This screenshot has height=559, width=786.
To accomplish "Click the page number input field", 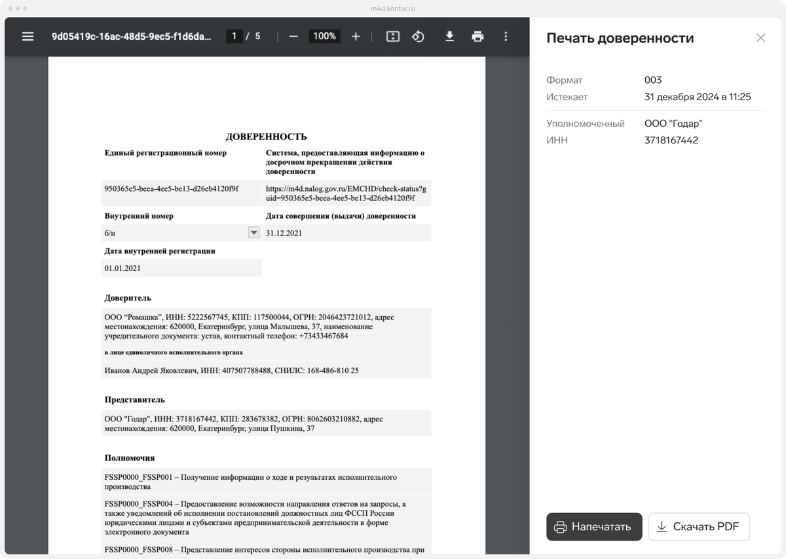I will (234, 37).
